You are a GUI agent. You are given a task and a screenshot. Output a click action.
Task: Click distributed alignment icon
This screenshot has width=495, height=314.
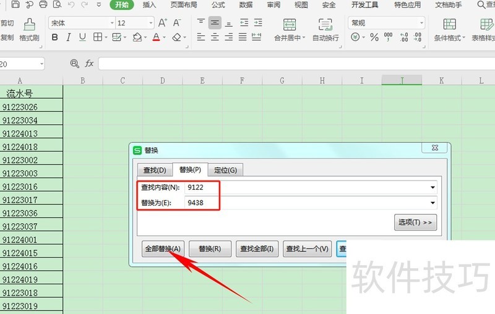pos(256,37)
